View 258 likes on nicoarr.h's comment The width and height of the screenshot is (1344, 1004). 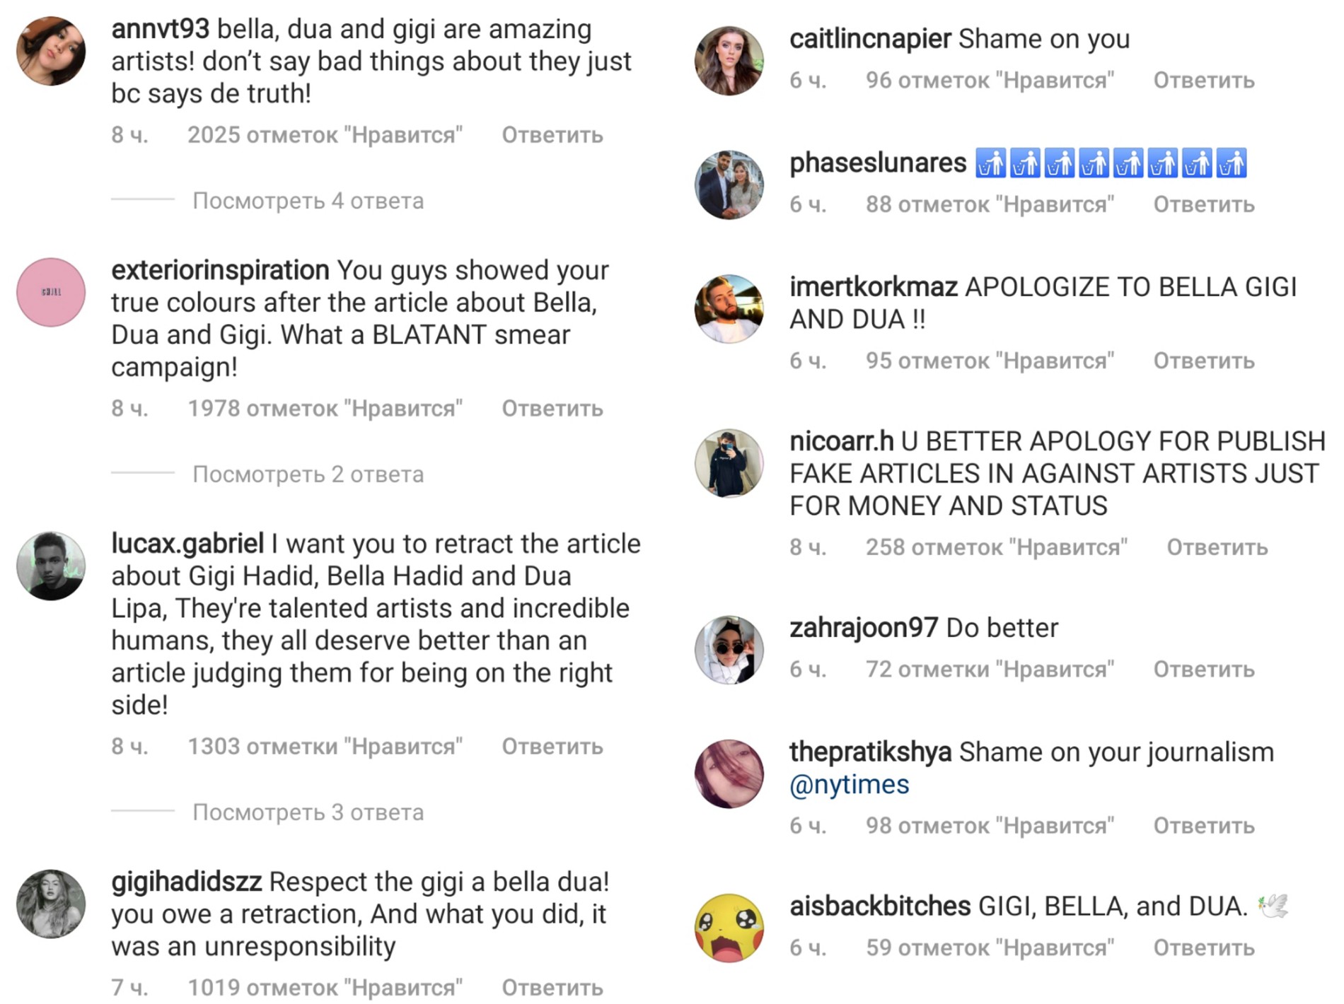[996, 547]
